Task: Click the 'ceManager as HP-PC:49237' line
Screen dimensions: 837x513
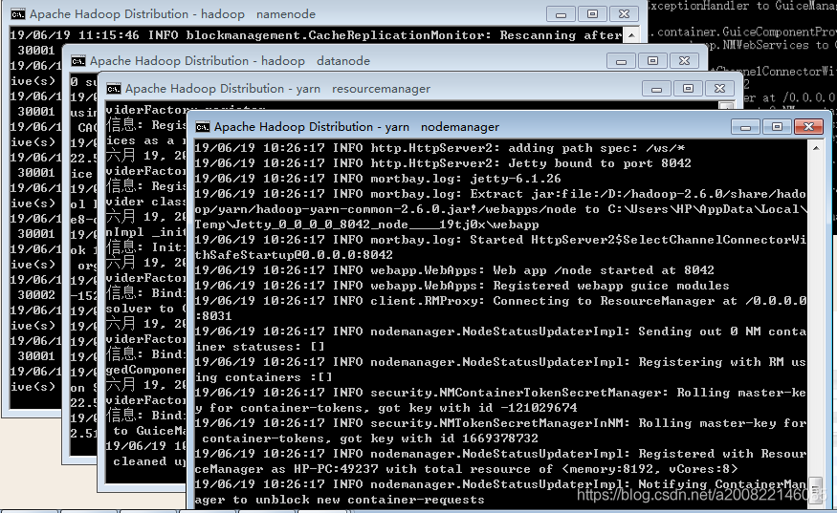Action: click(466, 469)
